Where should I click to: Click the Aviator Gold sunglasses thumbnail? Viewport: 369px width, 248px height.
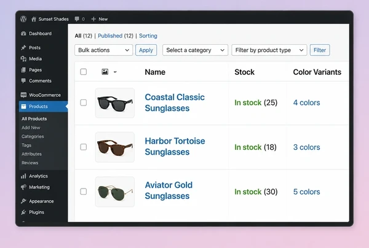click(115, 192)
